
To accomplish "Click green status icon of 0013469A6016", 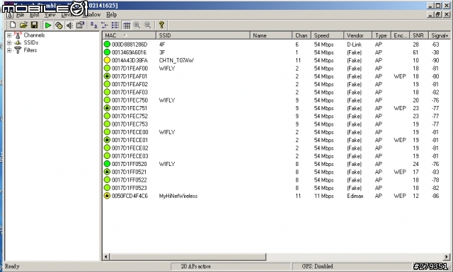I will [x=107, y=52].
